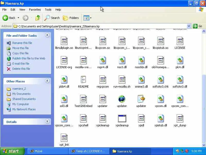
Task: Toggle the Folders pane button
Action: (x=71, y=18)
